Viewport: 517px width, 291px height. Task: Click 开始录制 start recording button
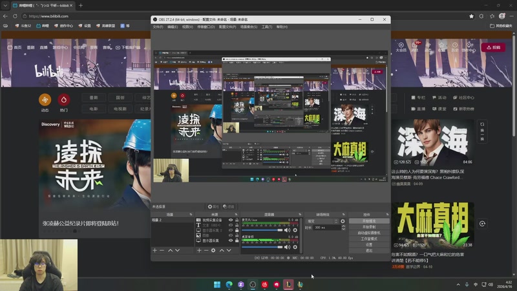[x=369, y=227]
